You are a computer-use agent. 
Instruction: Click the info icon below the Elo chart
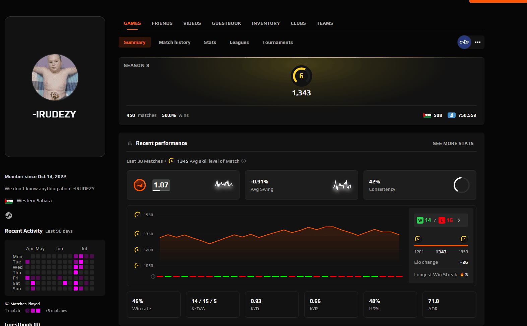pos(153,276)
